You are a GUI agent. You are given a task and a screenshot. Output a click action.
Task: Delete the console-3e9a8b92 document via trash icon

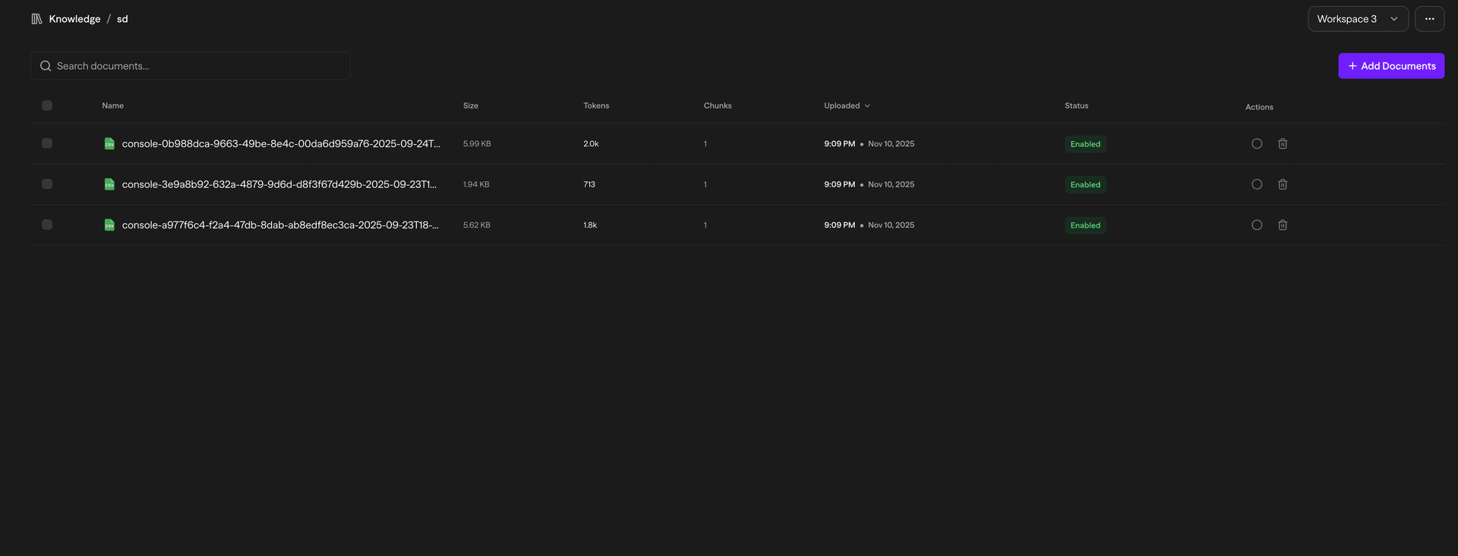1283,184
